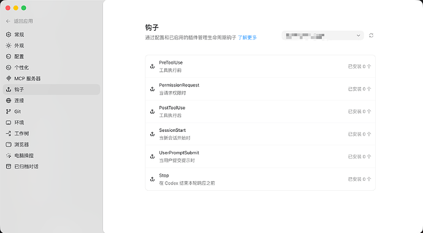
Task: Open 个性化 settings
Action: pyautogui.click(x=51, y=67)
